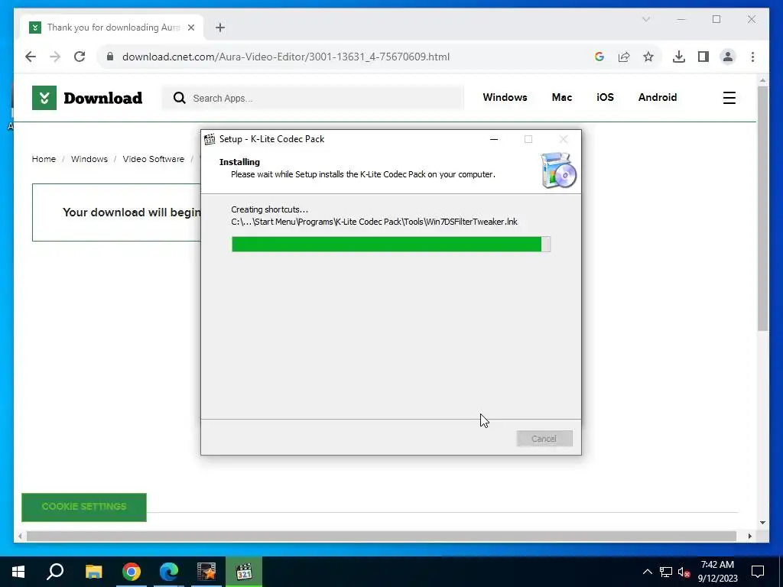Open the muted volume tray icon
The height and width of the screenshot is (587, 783).
[684, 572]
